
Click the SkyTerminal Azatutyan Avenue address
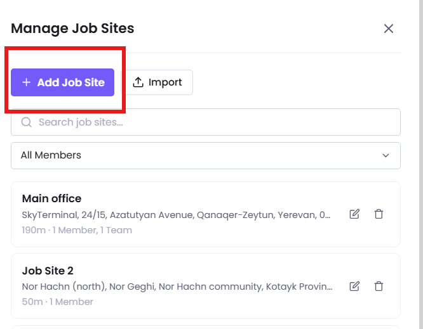click(x=176, y=215)
